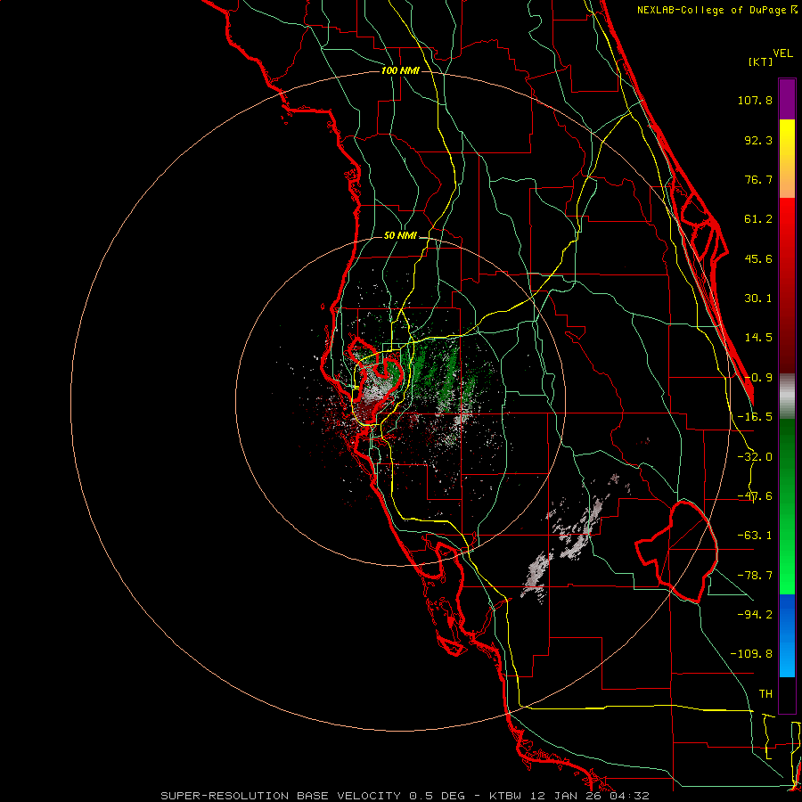
Task: Pick the dark TH segment of velocity scale
Action: pyautogui.click(x=787, y=694)
